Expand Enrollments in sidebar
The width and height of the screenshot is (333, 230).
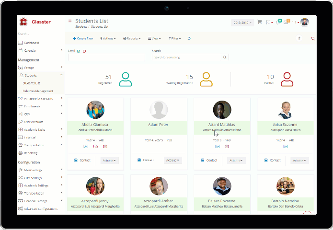(41, 106)
